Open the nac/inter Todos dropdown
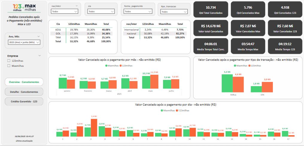The image size is (304, 146). [65, 11]
